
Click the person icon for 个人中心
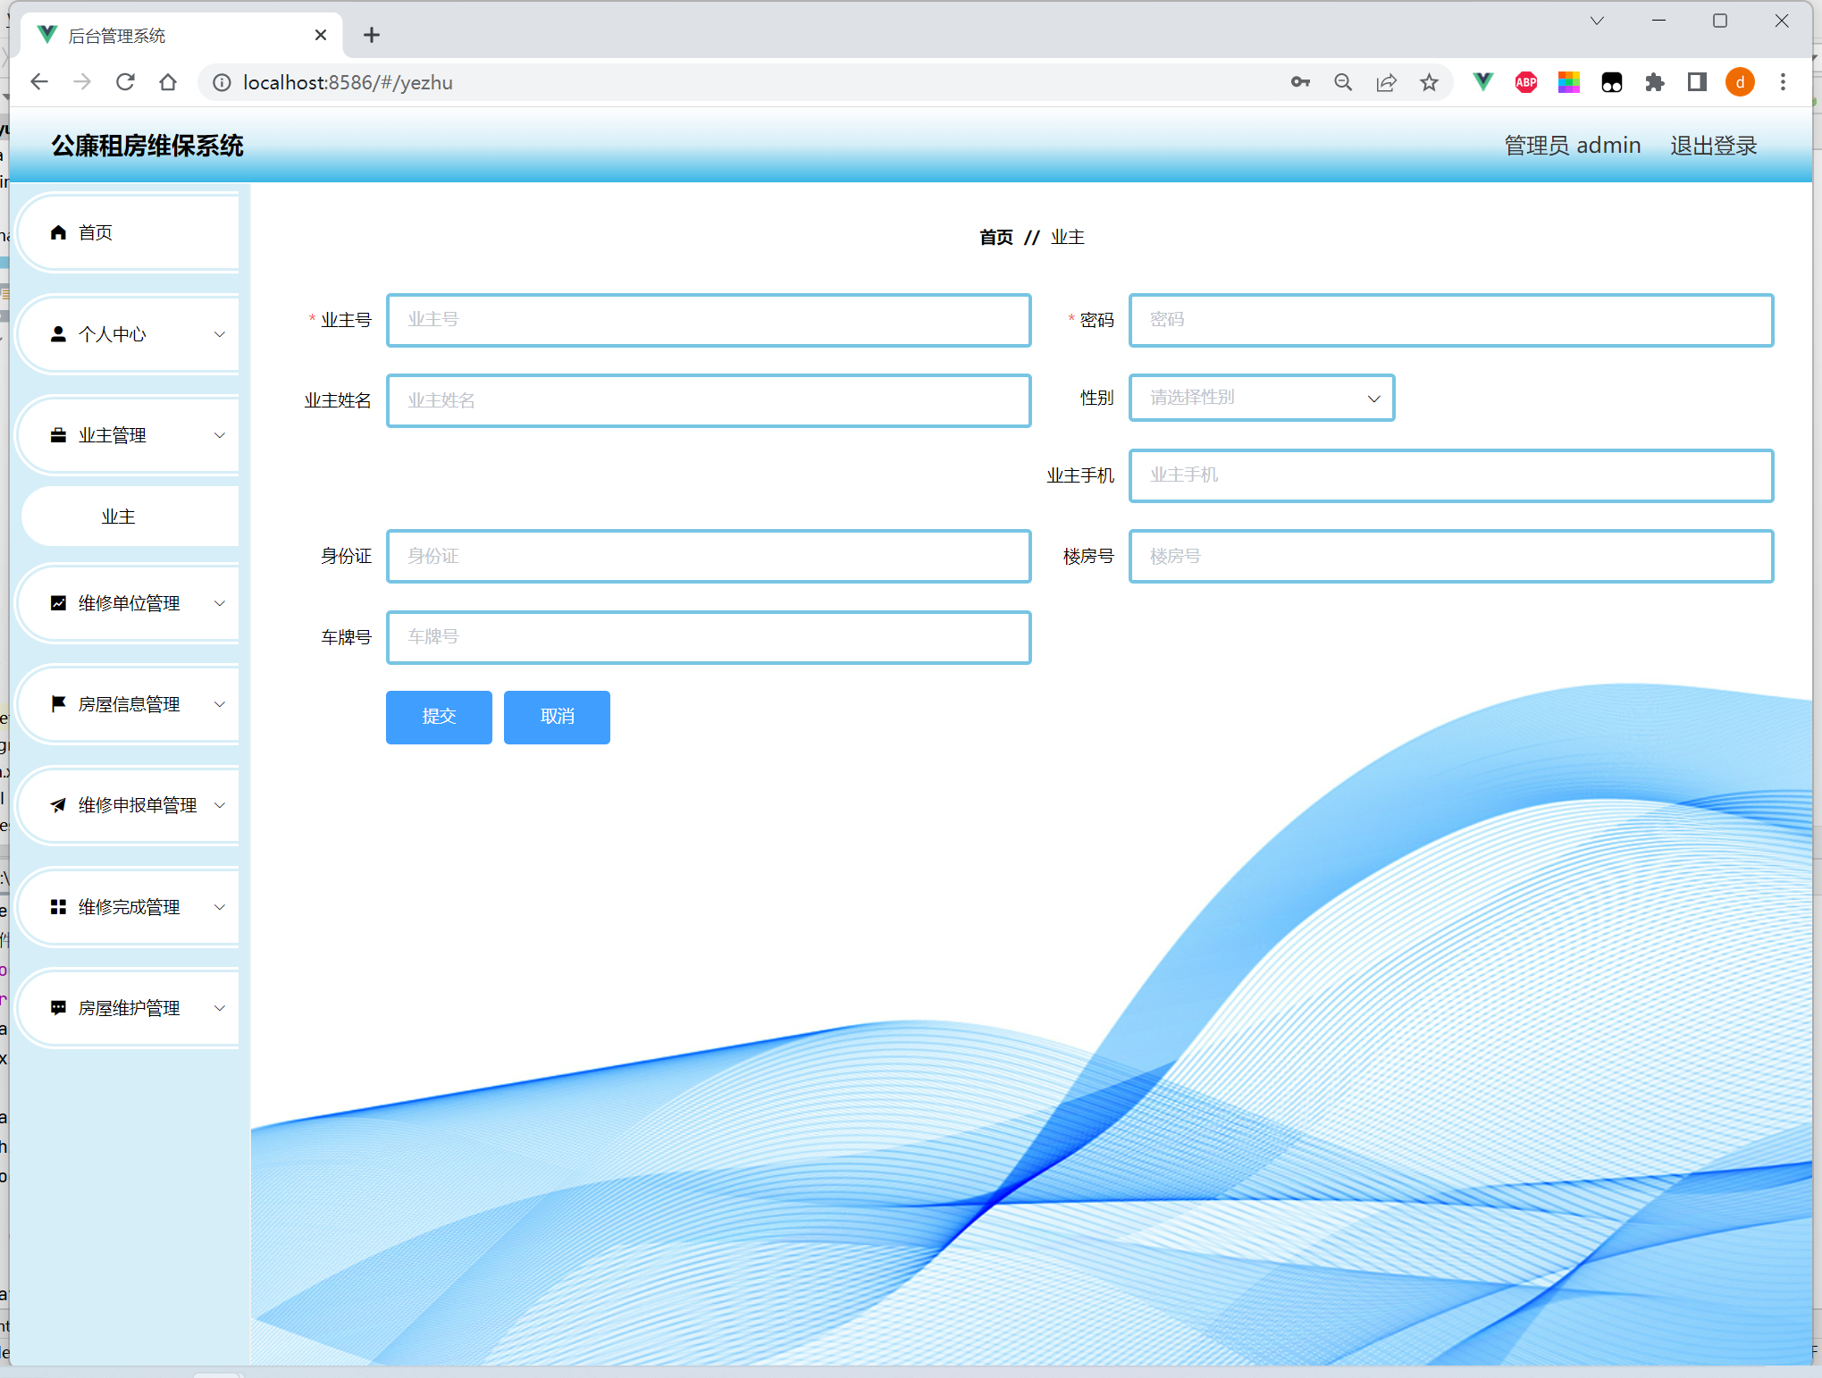point(59,334)
